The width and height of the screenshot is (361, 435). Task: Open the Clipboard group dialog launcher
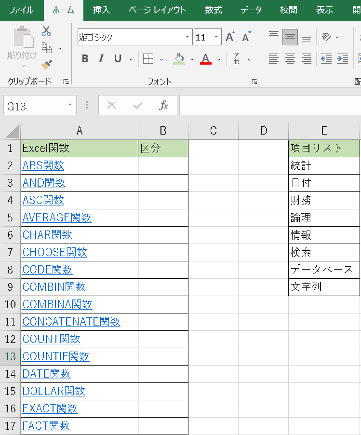66,82
